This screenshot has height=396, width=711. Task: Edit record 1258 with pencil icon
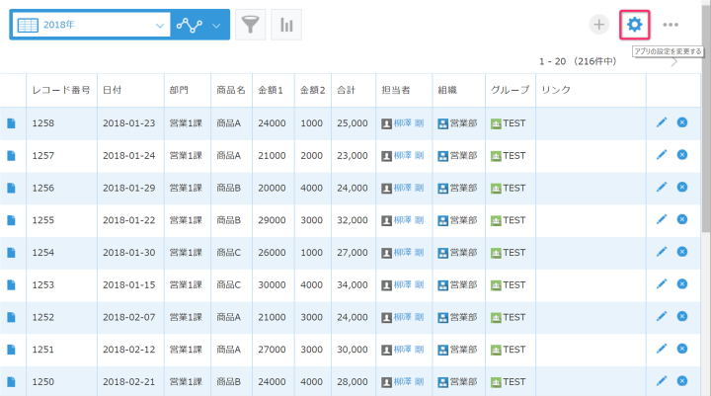662,123
